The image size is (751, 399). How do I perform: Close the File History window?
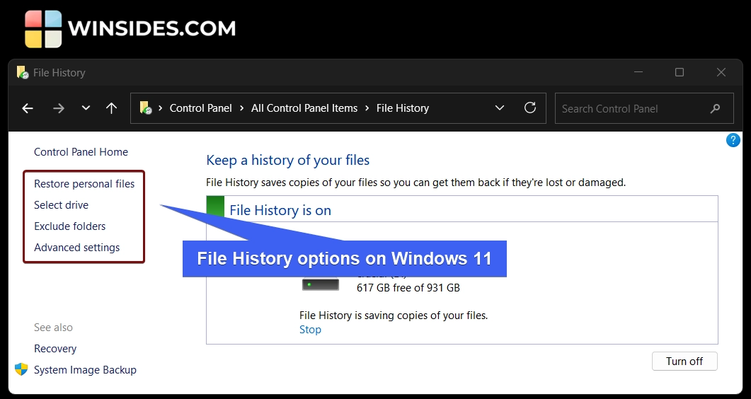click(x=721, y=72)
